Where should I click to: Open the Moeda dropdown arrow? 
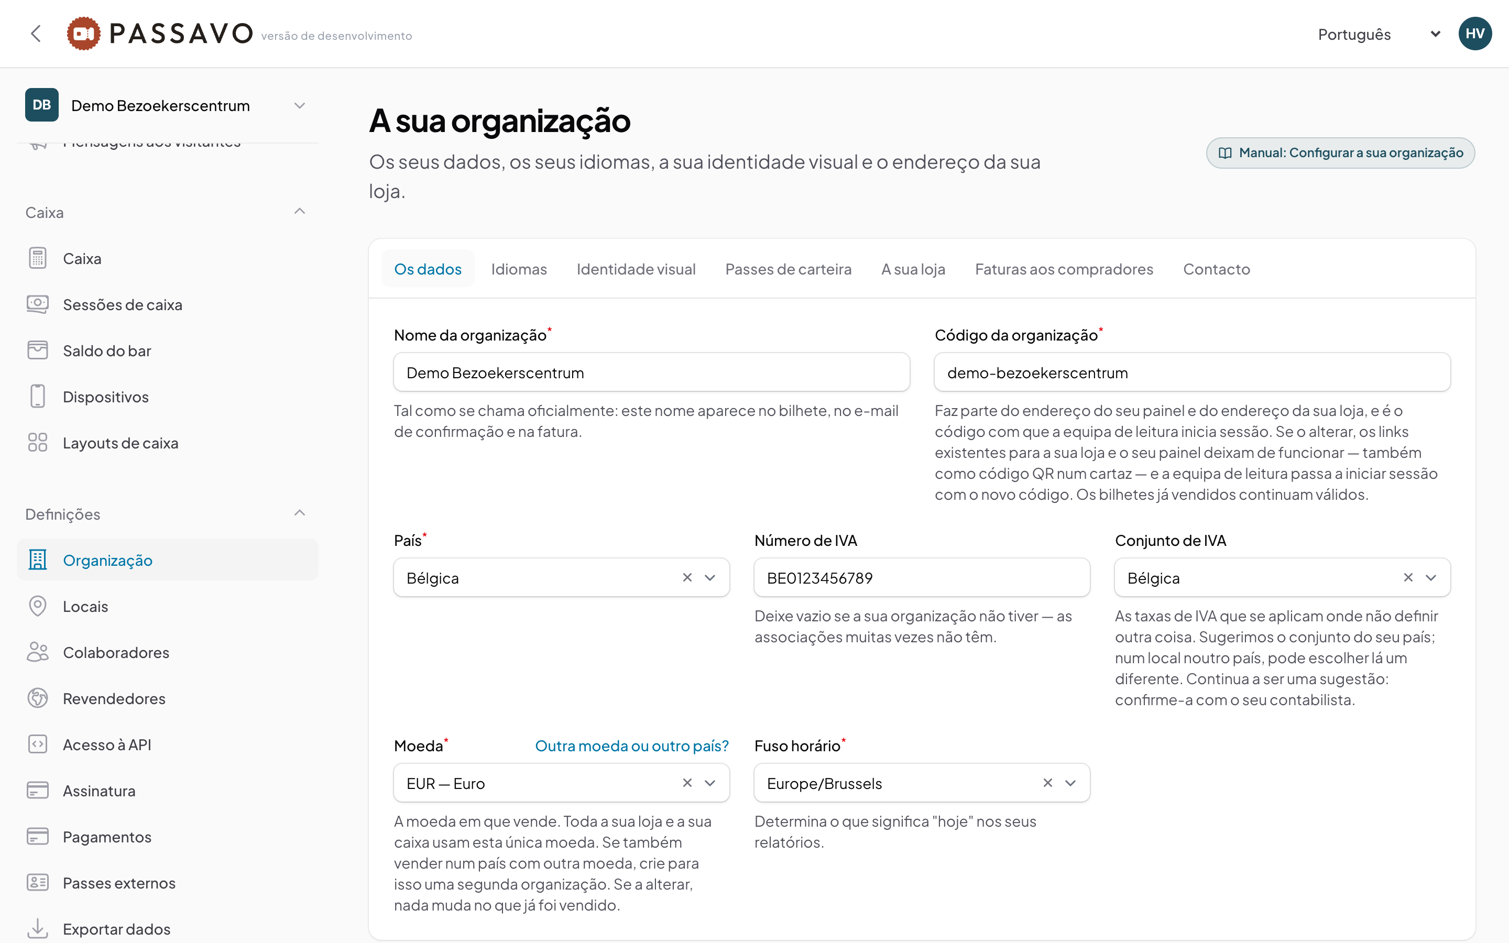tap(709, 783)
